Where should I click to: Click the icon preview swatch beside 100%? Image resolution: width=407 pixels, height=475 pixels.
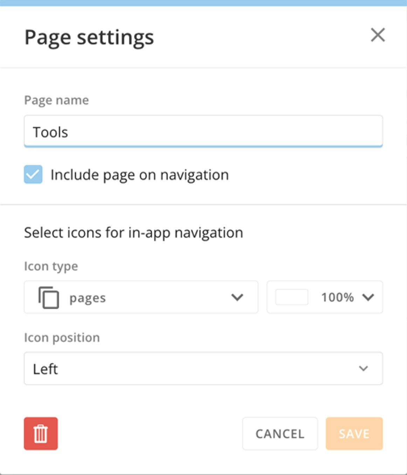[x=293, y=297]
